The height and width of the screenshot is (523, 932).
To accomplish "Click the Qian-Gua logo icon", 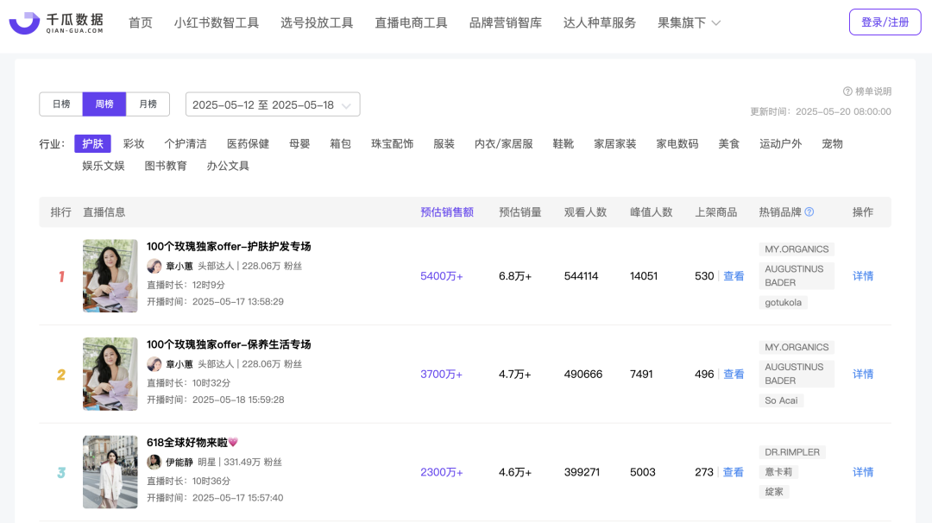I will [24, 22].
